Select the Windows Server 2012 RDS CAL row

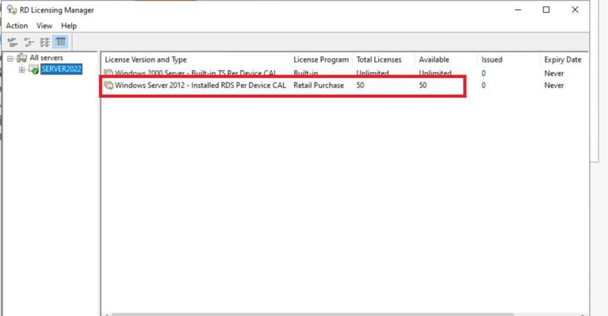pyautogui.click(x=200, y=85)
